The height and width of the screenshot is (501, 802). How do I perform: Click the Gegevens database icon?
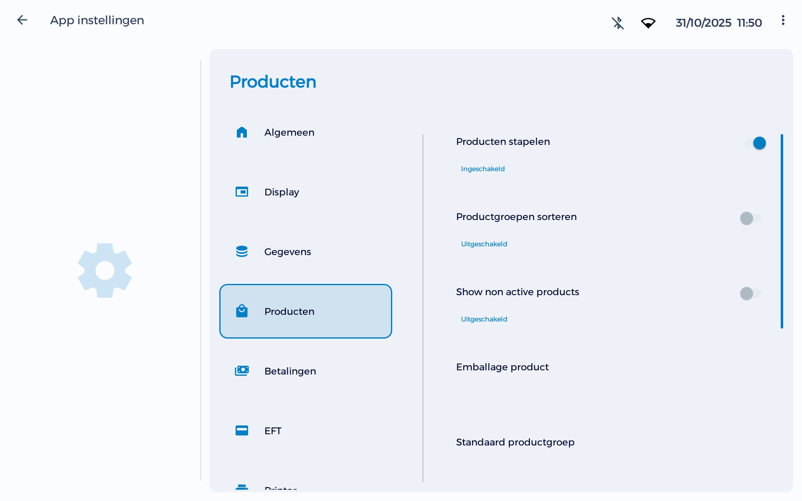pyautogui.click(x=242, y=251)
